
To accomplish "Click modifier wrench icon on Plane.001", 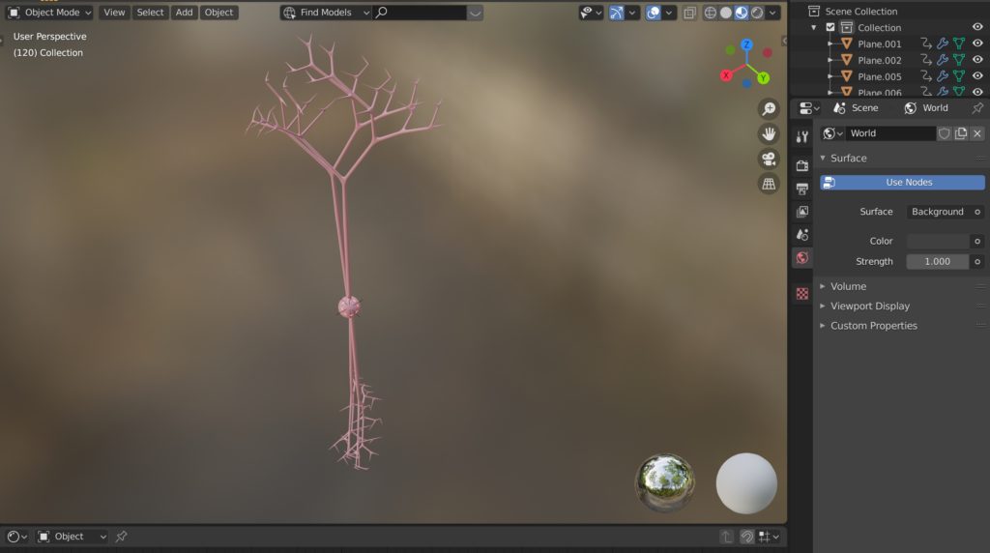I will click(x=943, y=44).
